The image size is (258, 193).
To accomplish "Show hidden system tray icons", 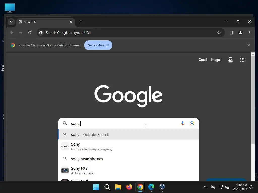I will [205, 187].
